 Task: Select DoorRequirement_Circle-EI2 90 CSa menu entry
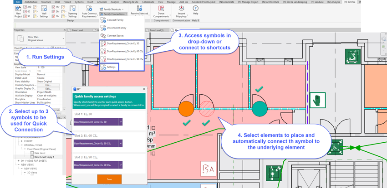(121, 59)
